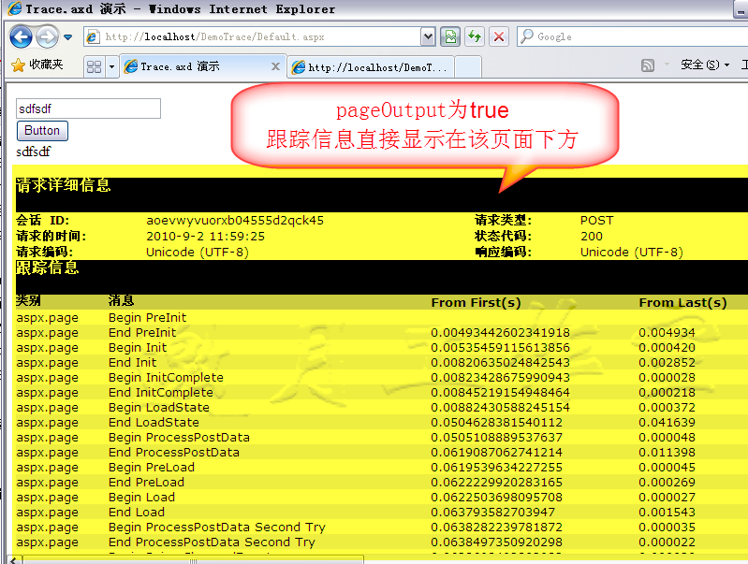Click the horizontal scrollbar at page bottom
The height and width of the screenshot is (564, 748).
(374, 558)
